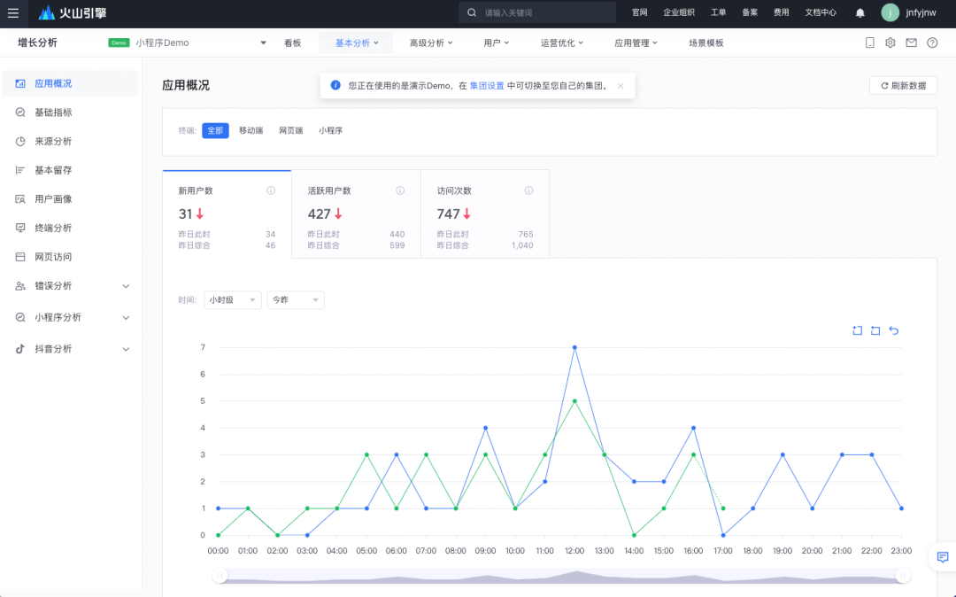The image size is (956, 597).
Task: Select 网页端 terminal filter
Action: [291, 130]
